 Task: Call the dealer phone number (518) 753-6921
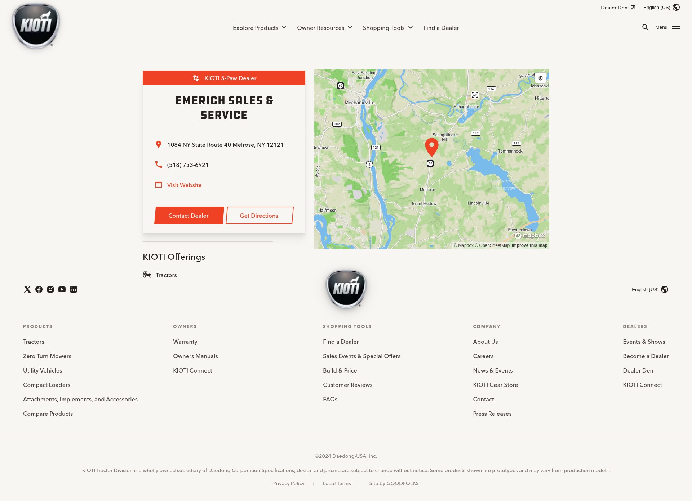coord(188,165)
